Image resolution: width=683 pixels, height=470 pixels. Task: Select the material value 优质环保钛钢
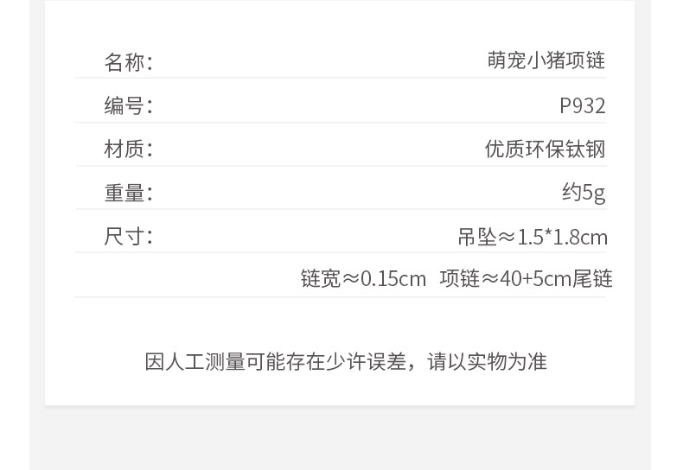[545, 149]
